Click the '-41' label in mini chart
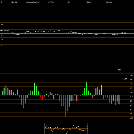134x134 pixels. point(86,127)
